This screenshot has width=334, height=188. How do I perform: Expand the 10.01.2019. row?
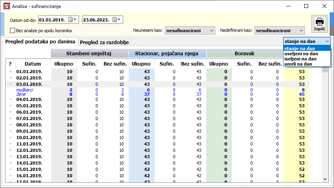[10, 138]
